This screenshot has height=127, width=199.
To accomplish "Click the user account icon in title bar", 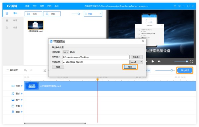I will pos(175,6).
